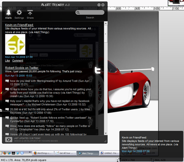Click the comment bubble beside Cyvros/fyc reply
184x162 pixels.
click(x=7, y=118)
